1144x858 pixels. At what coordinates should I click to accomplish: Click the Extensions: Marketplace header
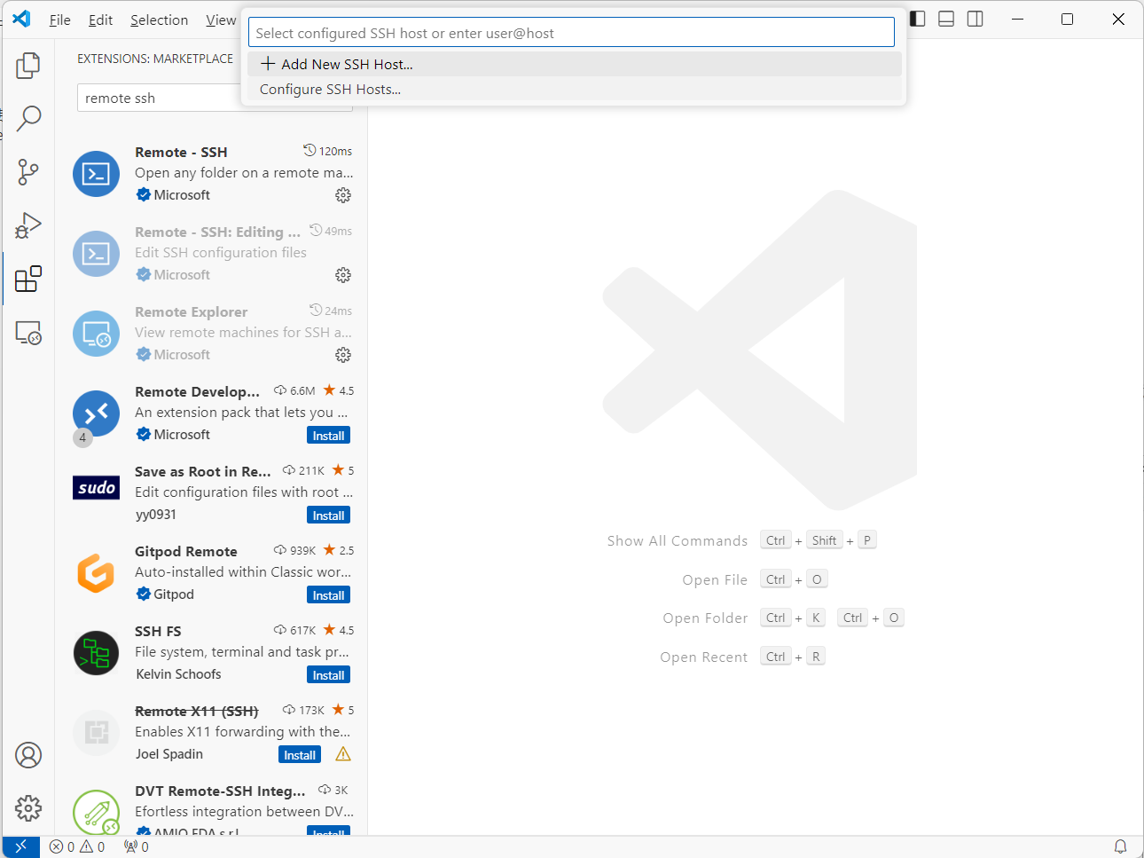click(155, 59)
